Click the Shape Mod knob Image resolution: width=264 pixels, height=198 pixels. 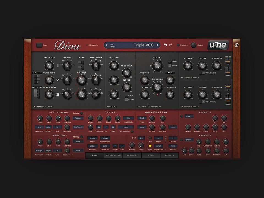point(49,94)
